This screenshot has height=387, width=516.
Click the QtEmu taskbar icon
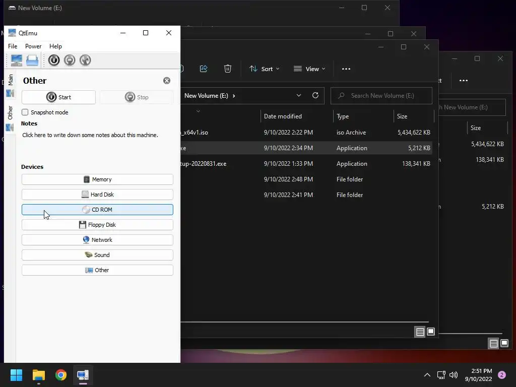83,375
